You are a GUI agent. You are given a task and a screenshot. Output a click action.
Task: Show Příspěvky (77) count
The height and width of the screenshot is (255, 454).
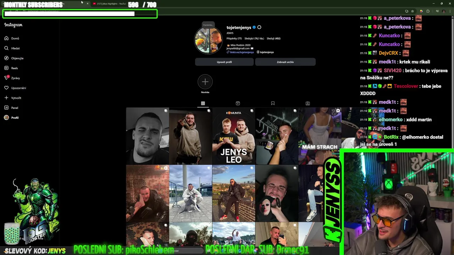(x=234, y=38)
